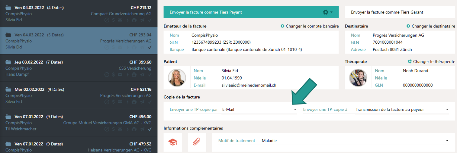
Task: Click dollar icon in Til Weichmacher row
Action: (x=113, y=129)
